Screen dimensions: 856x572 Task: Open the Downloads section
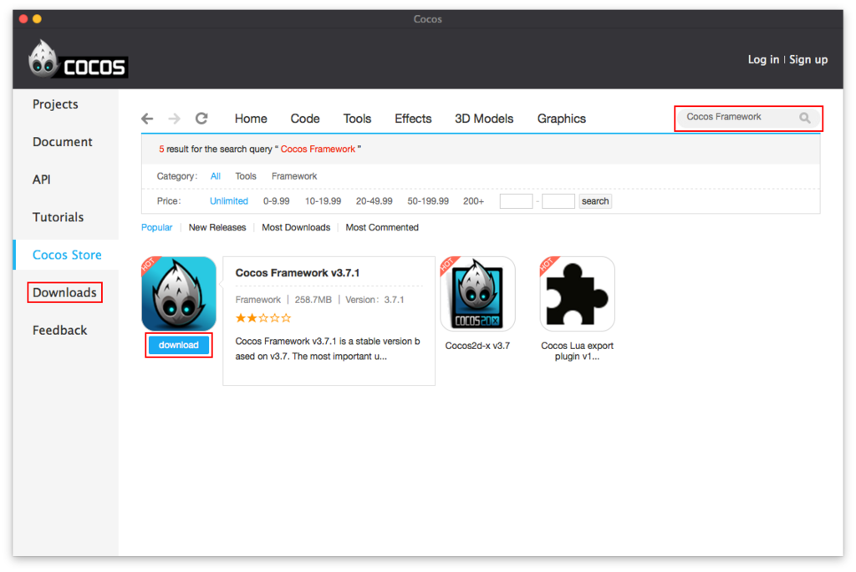pyautogui.click(x=64, y=292)
